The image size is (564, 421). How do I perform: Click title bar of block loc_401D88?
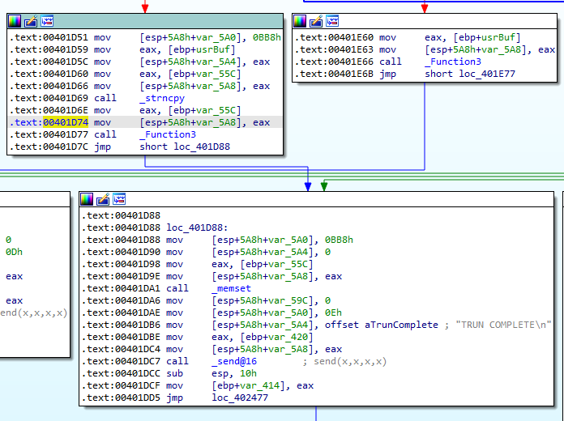click(x=316, y=199)
